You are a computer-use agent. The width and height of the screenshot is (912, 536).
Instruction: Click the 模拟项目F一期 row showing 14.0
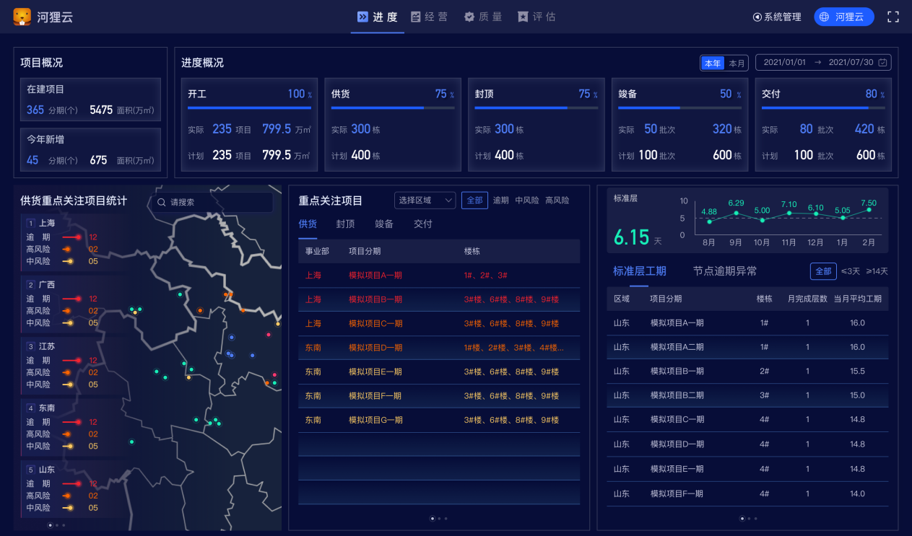(x=747, y=493)
